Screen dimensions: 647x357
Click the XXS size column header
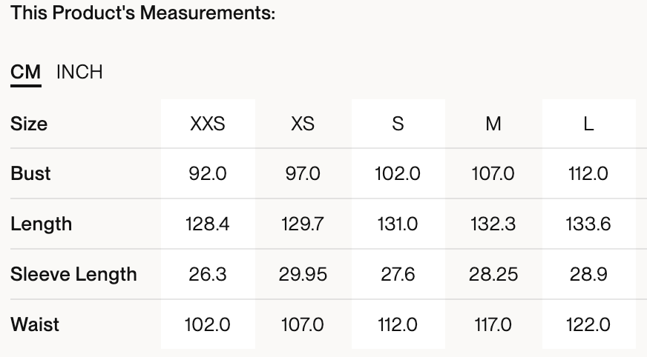tap(208, 124)
